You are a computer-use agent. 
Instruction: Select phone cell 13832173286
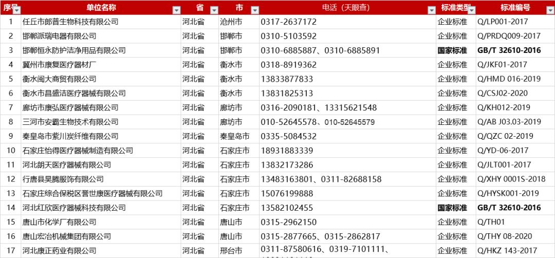[347, 165]
